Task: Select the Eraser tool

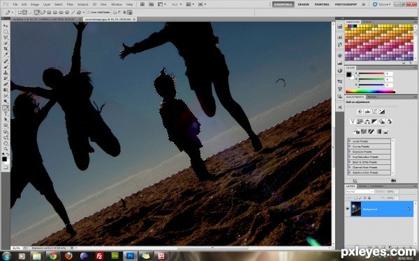Action: click(6, 84)
